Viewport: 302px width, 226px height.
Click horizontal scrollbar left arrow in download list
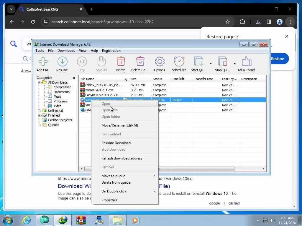click(x=81, y=169)
